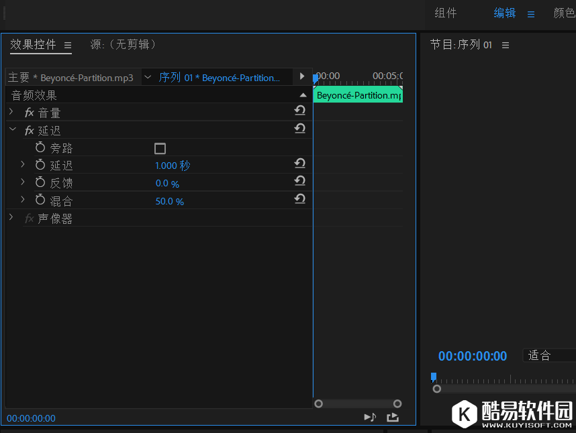This screenshot has width=576, height=433.
Task: Reset the 音量 (Volume) effect
Action: (300, 111)
